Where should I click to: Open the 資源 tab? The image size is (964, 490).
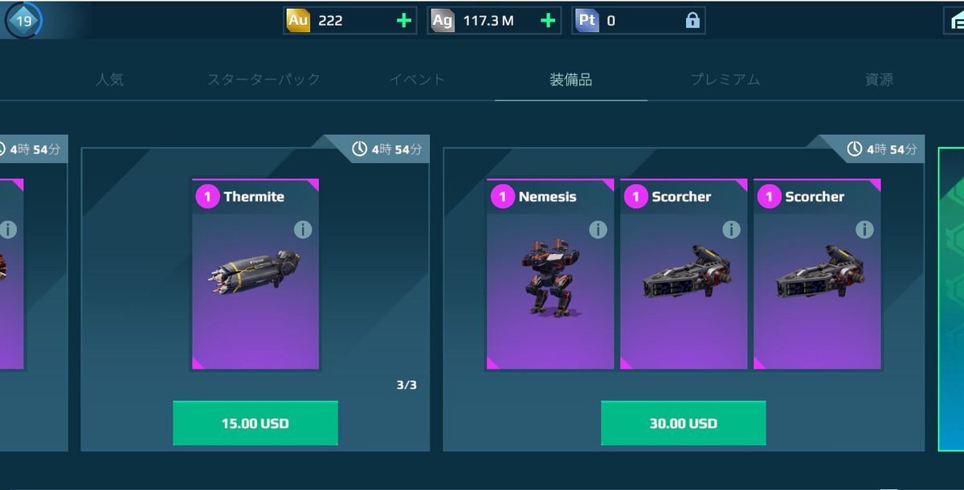(x=879, y=80)
